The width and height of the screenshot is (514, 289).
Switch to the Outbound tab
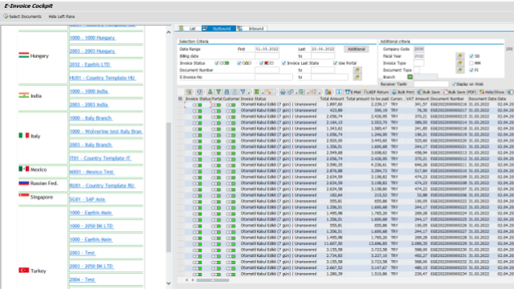[x=218, y=29]
